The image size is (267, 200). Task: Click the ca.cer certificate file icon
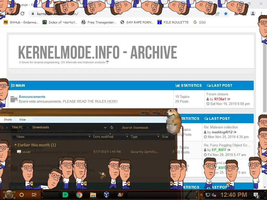[19, 152]
